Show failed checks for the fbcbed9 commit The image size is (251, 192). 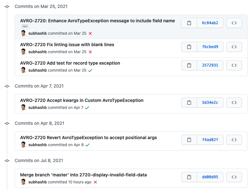coord(90,52)
